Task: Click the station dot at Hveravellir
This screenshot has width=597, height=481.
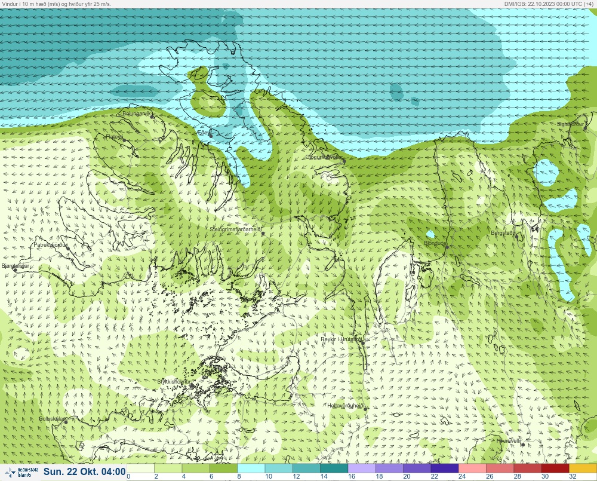Action: click(x=523, y=445)
